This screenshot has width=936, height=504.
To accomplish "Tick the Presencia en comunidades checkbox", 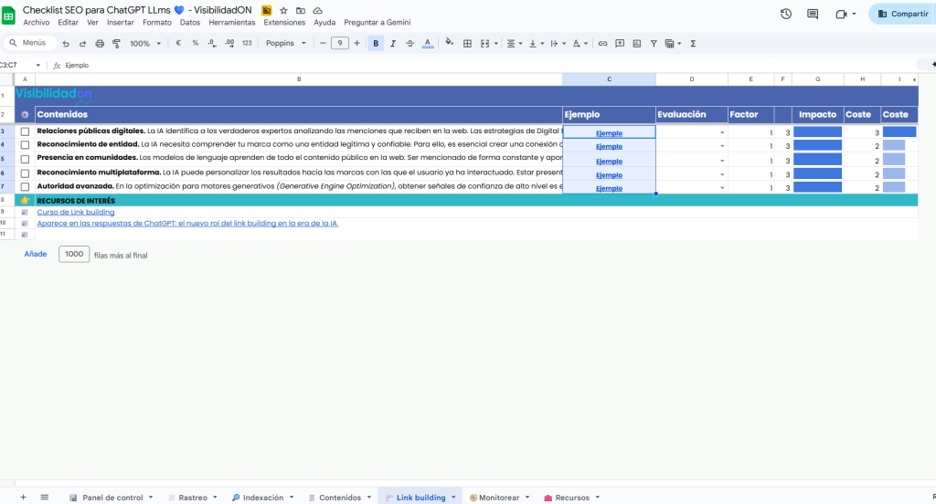I will click(x=25, y=159).
